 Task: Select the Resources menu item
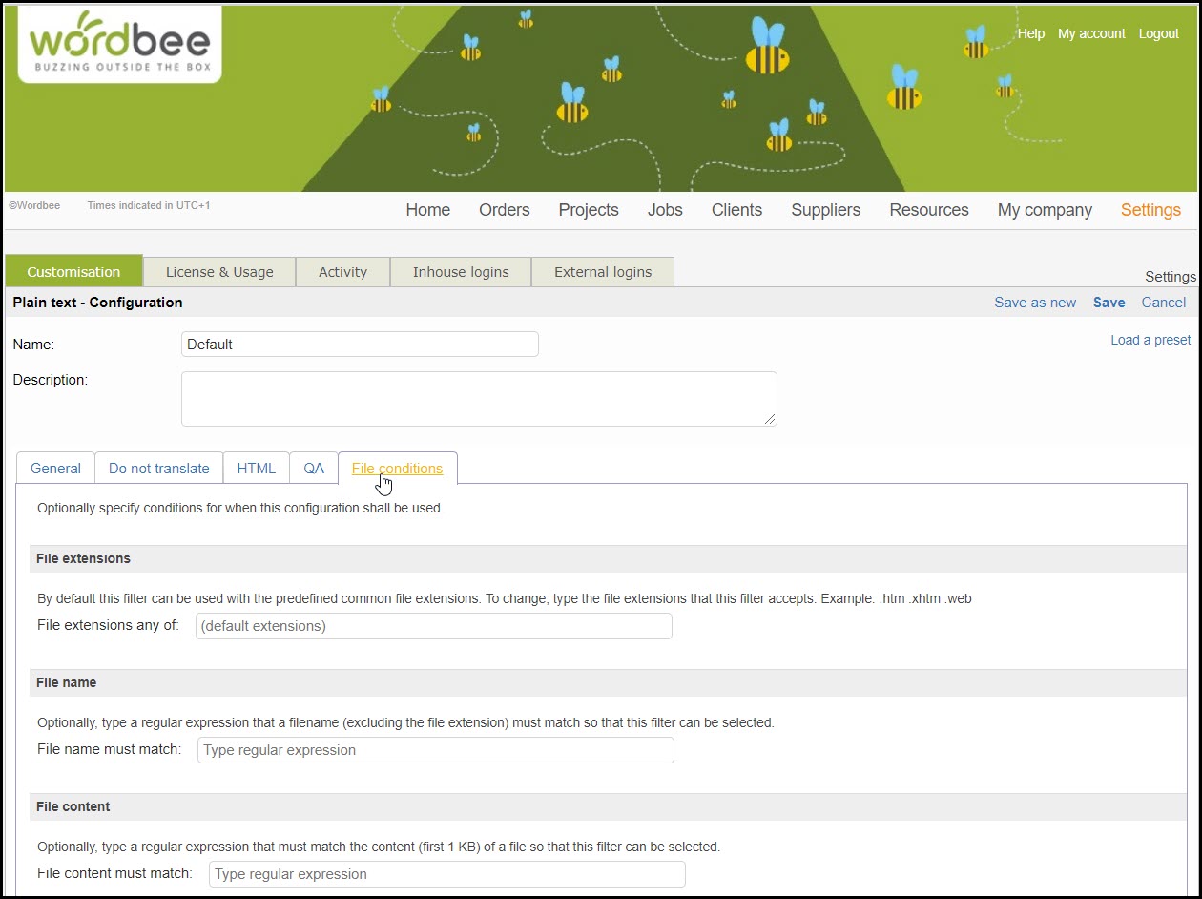point(928,210)
